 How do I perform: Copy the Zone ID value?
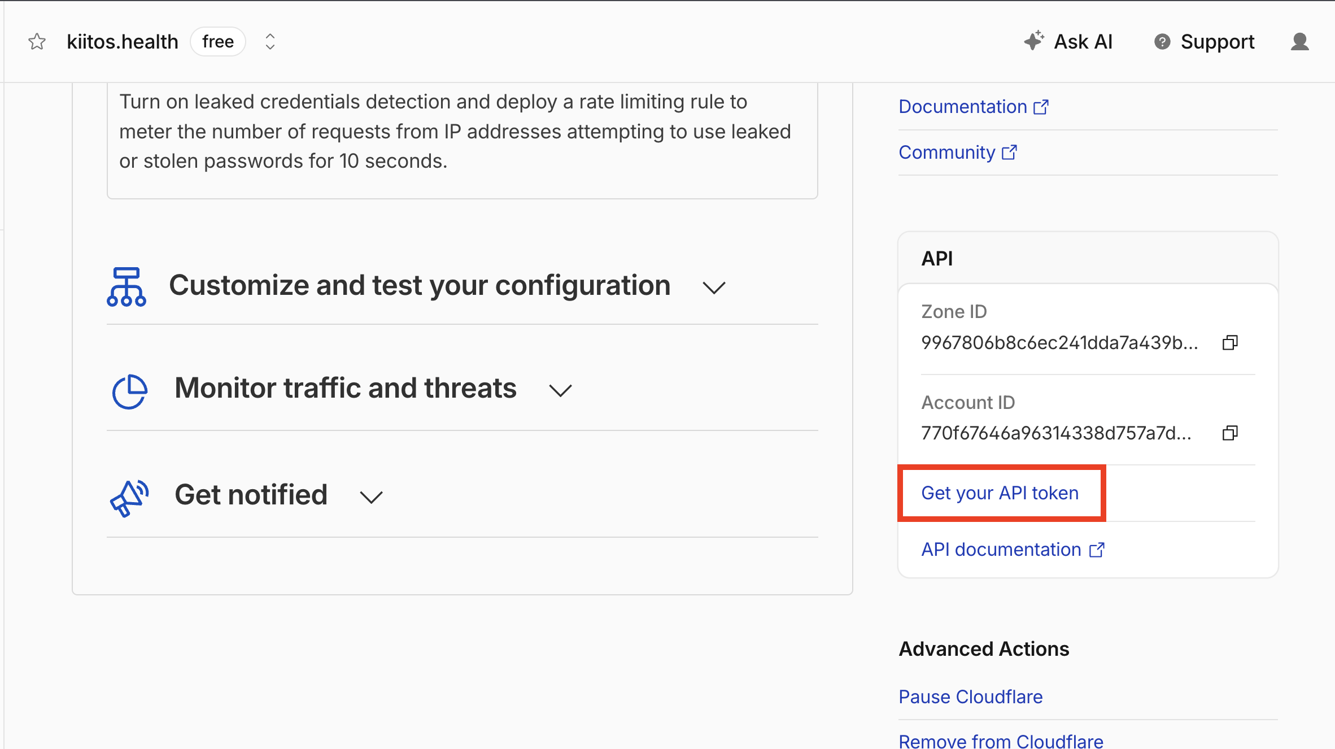tap(1230, 343)
